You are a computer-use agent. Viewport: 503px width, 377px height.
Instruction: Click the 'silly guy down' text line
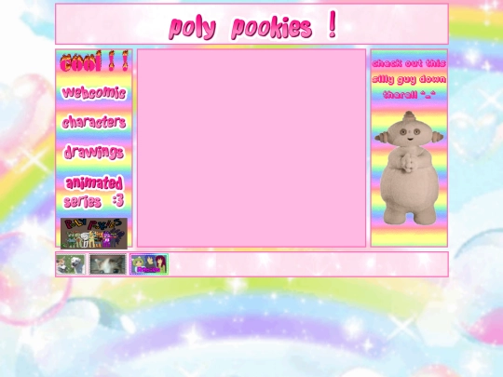[409, 79]
